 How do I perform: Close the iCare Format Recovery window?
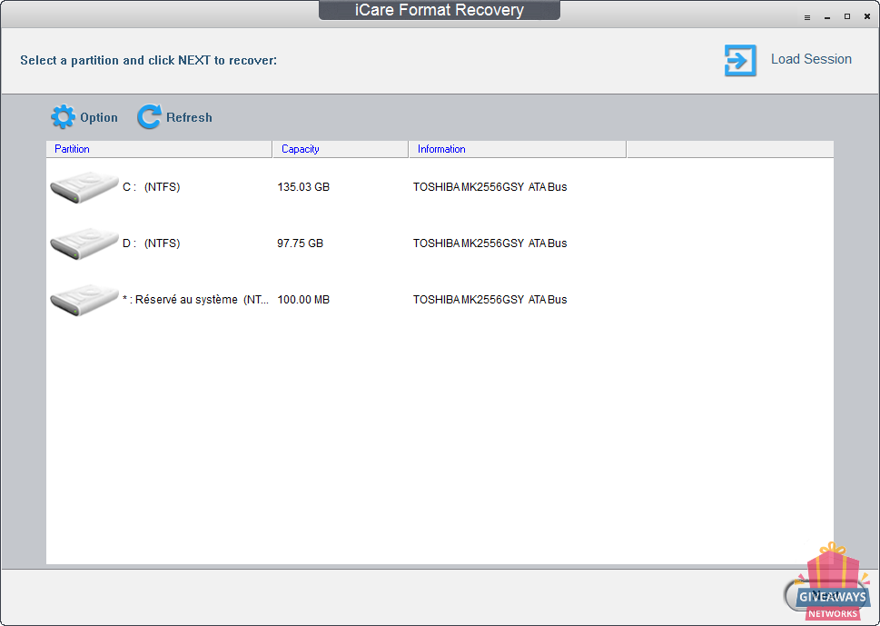click(x=867, y=17)
